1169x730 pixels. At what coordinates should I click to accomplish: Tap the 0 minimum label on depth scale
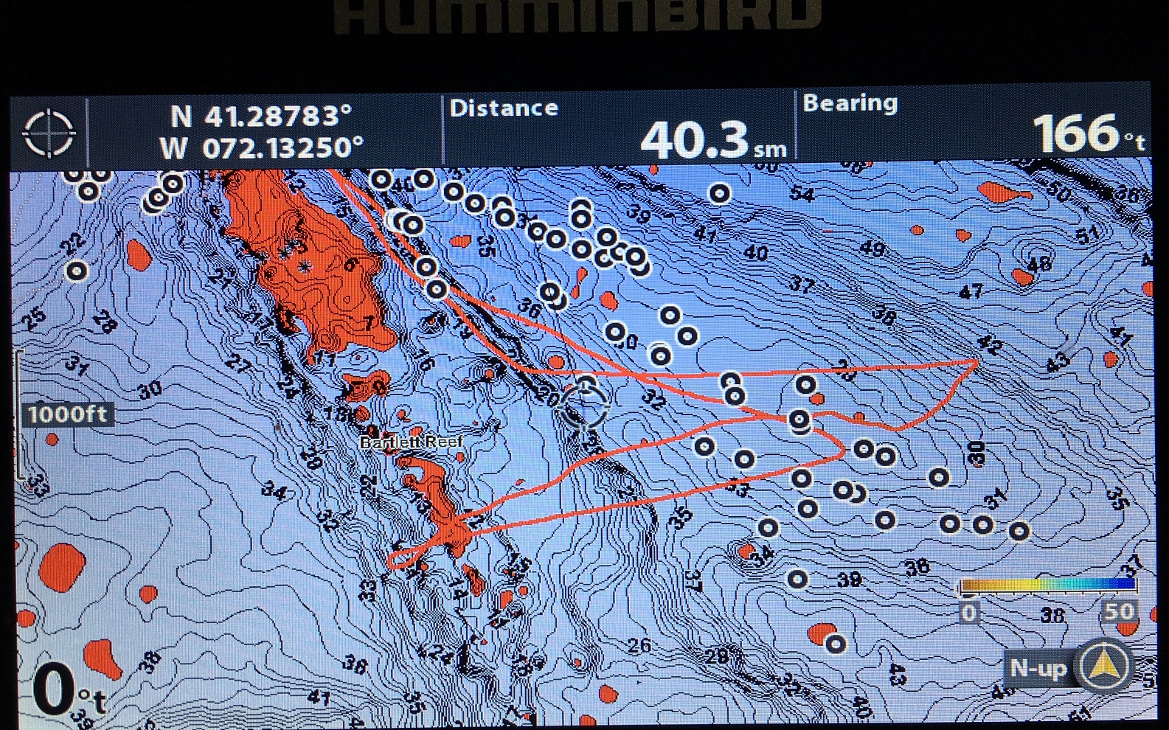point(968,612)
